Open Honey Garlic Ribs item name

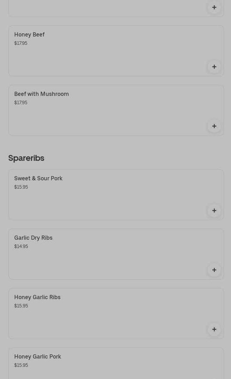tap(37, 297)
